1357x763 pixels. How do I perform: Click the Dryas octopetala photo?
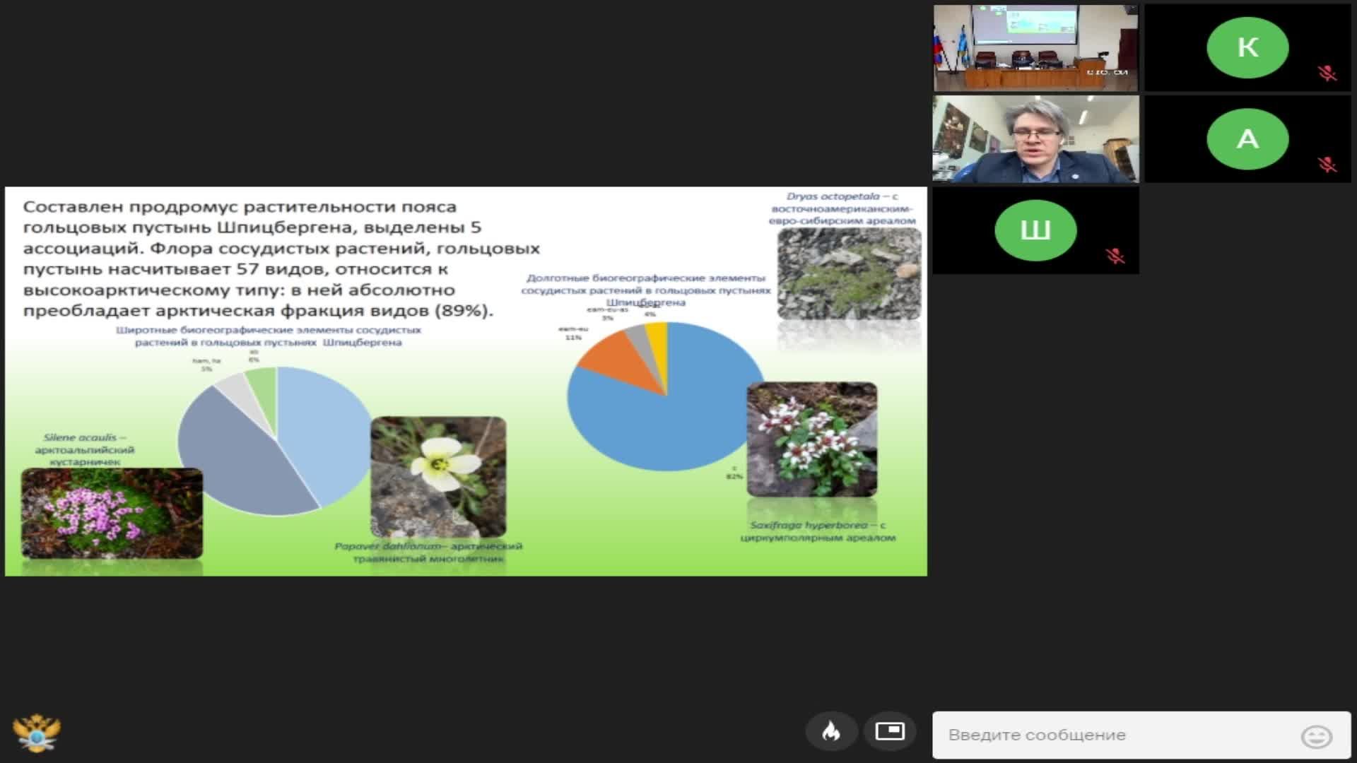tap(849, 273)
